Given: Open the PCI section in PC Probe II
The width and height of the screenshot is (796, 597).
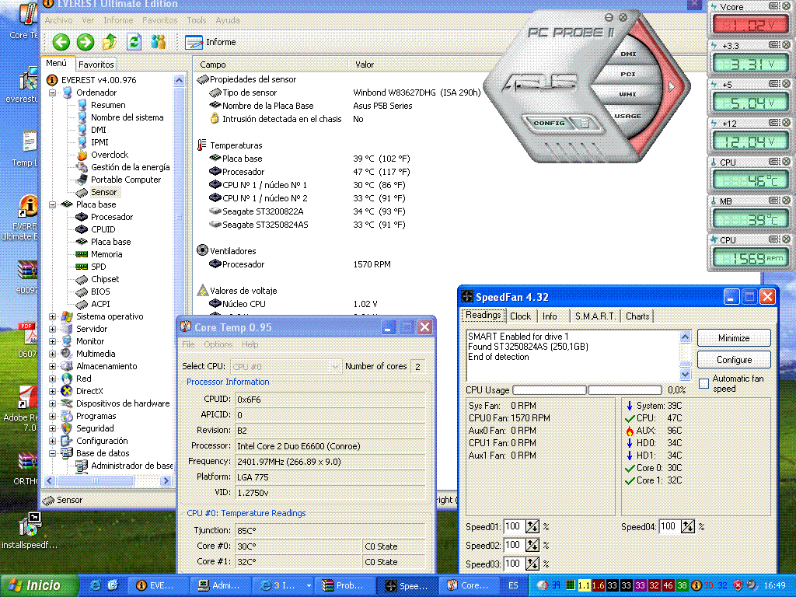Looking at the screenshot, I should [x=627, y=74].
